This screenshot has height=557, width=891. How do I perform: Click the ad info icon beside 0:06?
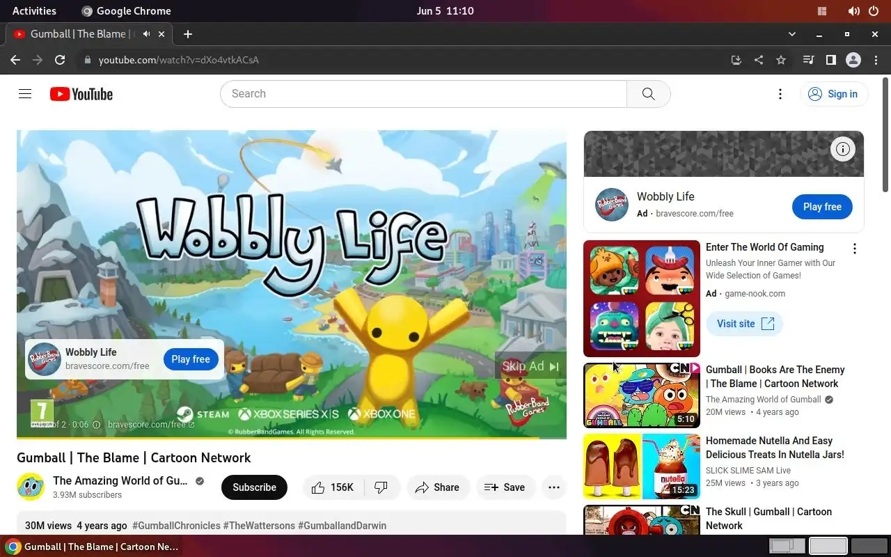coord(97,425)
